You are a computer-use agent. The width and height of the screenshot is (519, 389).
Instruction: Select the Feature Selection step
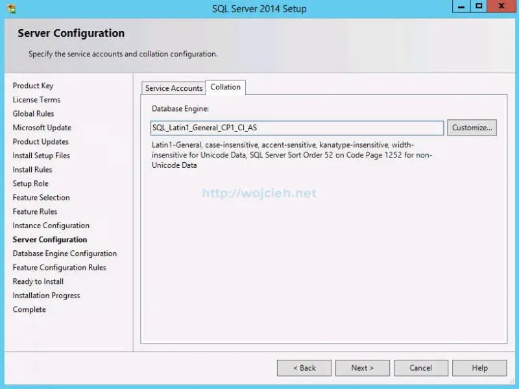[x=41, y=197]
